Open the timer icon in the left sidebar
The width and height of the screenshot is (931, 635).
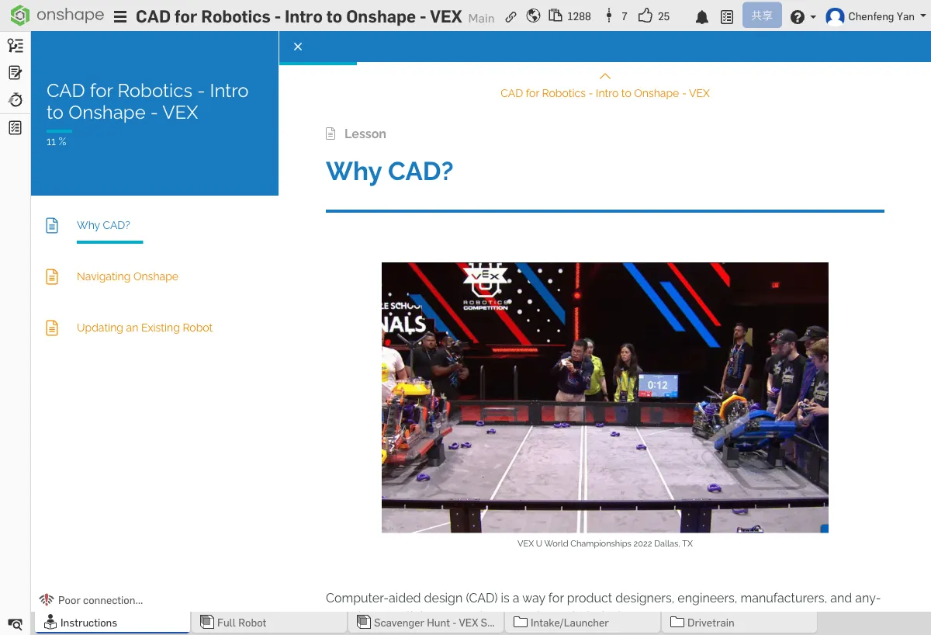pyautogui.click(x=15, y=99)
